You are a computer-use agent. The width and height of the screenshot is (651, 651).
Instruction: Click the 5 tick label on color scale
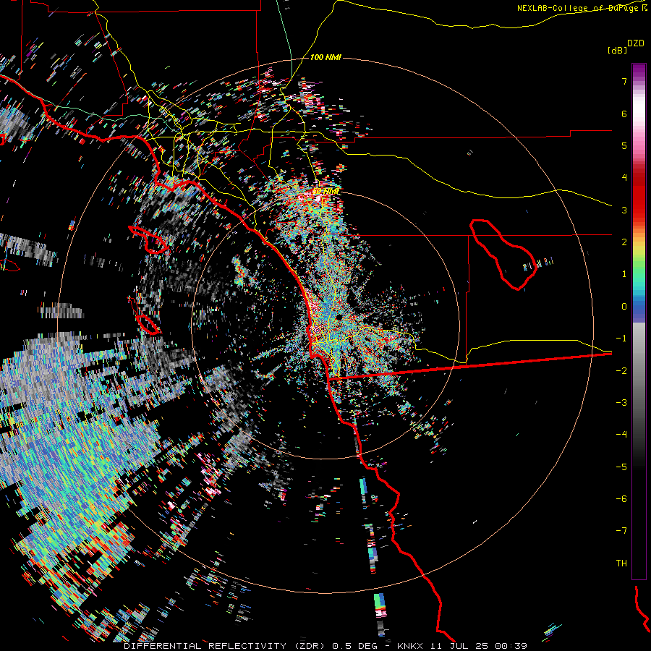(624, 145)
